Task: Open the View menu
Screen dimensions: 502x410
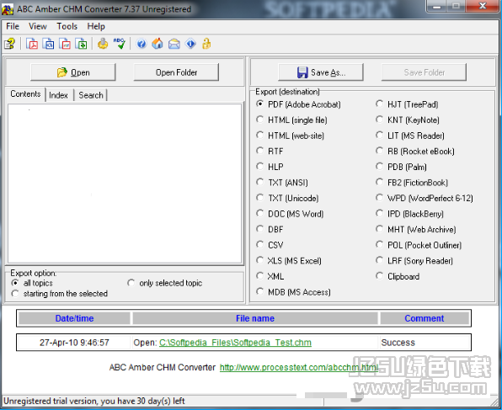Action: pyautogui.click(x=38, y=26)
